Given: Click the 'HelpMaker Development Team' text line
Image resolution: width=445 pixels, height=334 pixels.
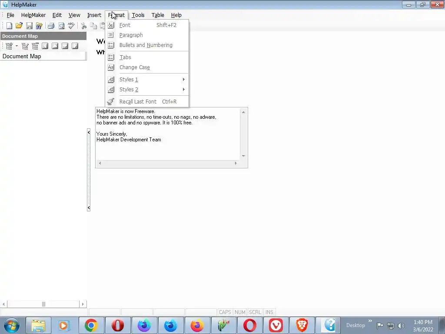Looking at the screenshot, I should tap(129, 140).
